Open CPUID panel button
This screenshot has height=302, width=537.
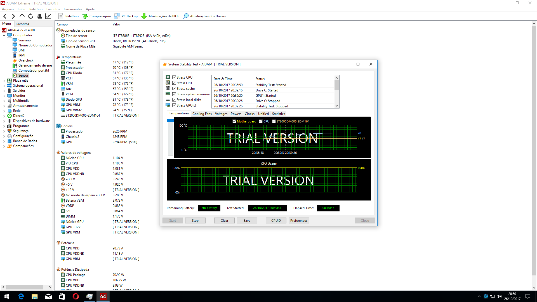click(x=276, y=221)
